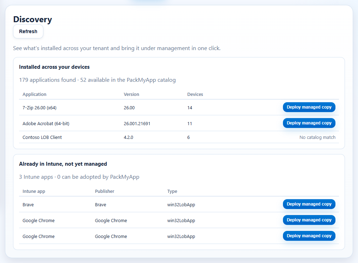Select "Already in Intune, not yet managed" title
Screen dimensions: 358x263
click(x=63, y=164)
